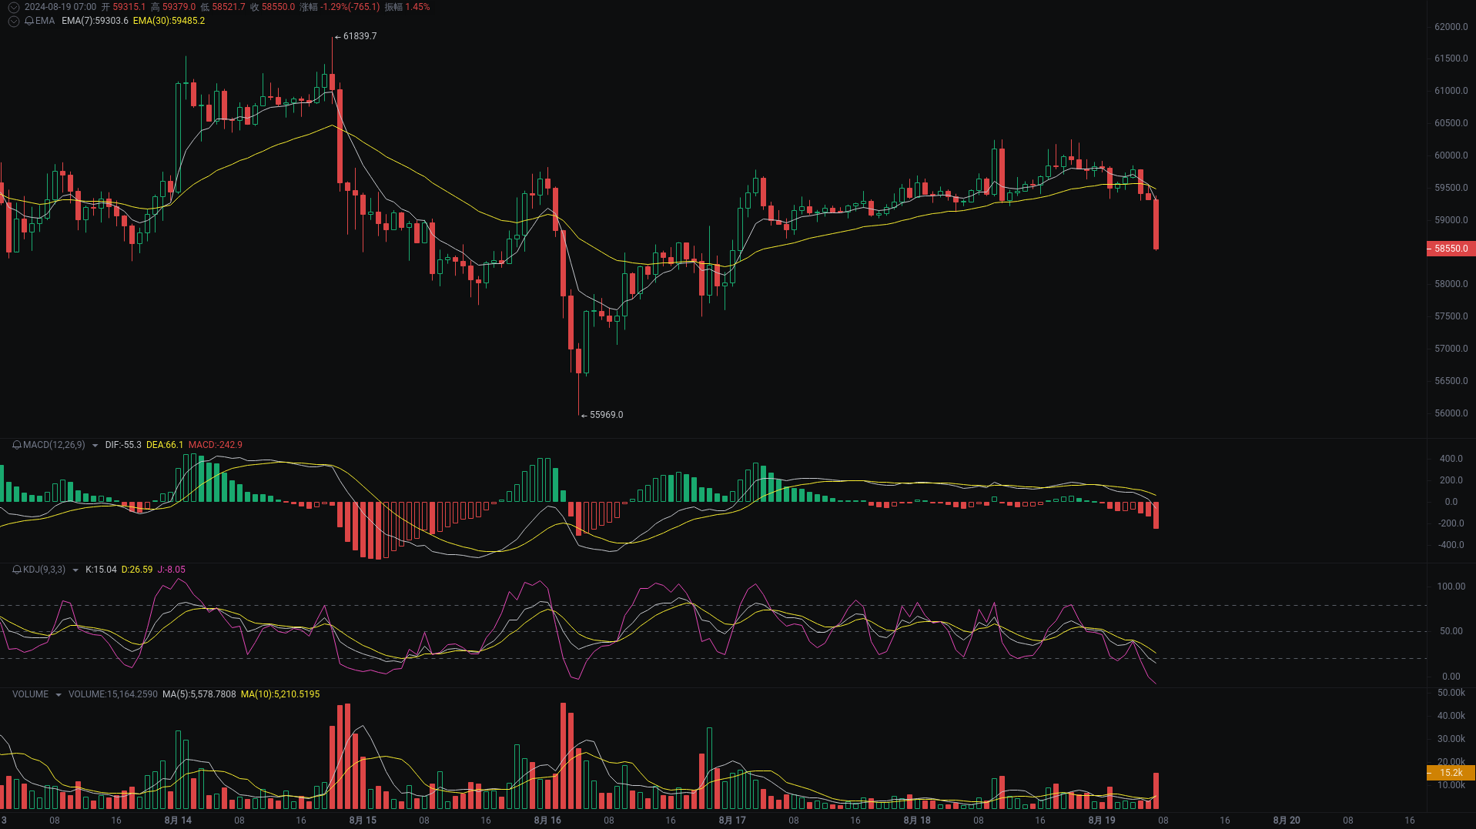This screenshot has height=829, width=1476.
Task: Click the MACD axis -400.0 label
Action: tap(1451, 545)
